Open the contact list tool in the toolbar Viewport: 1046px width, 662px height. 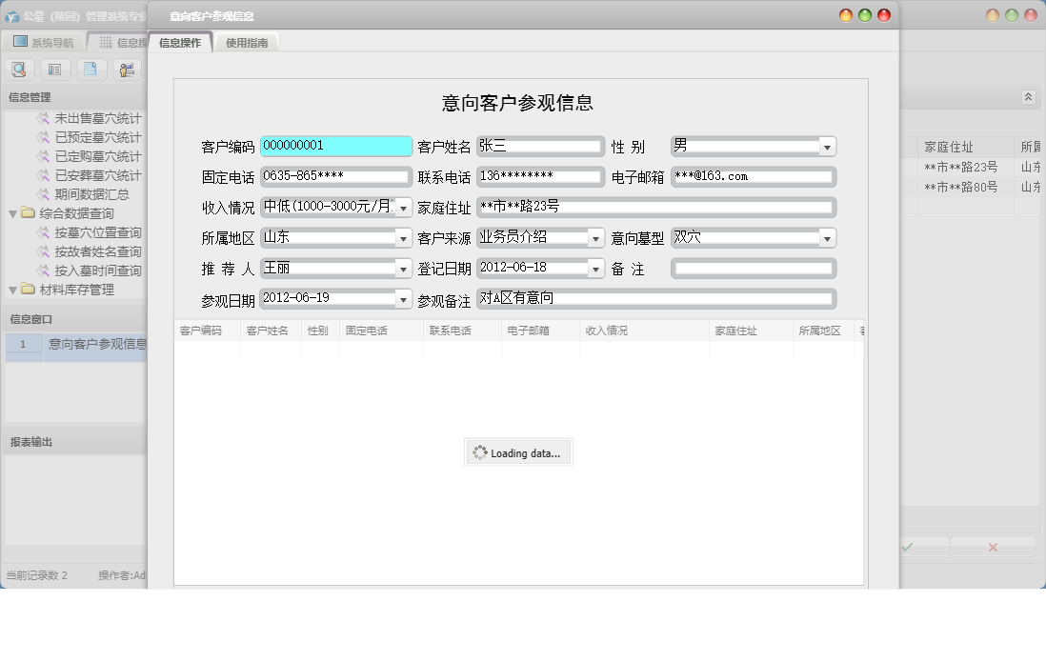54,69
